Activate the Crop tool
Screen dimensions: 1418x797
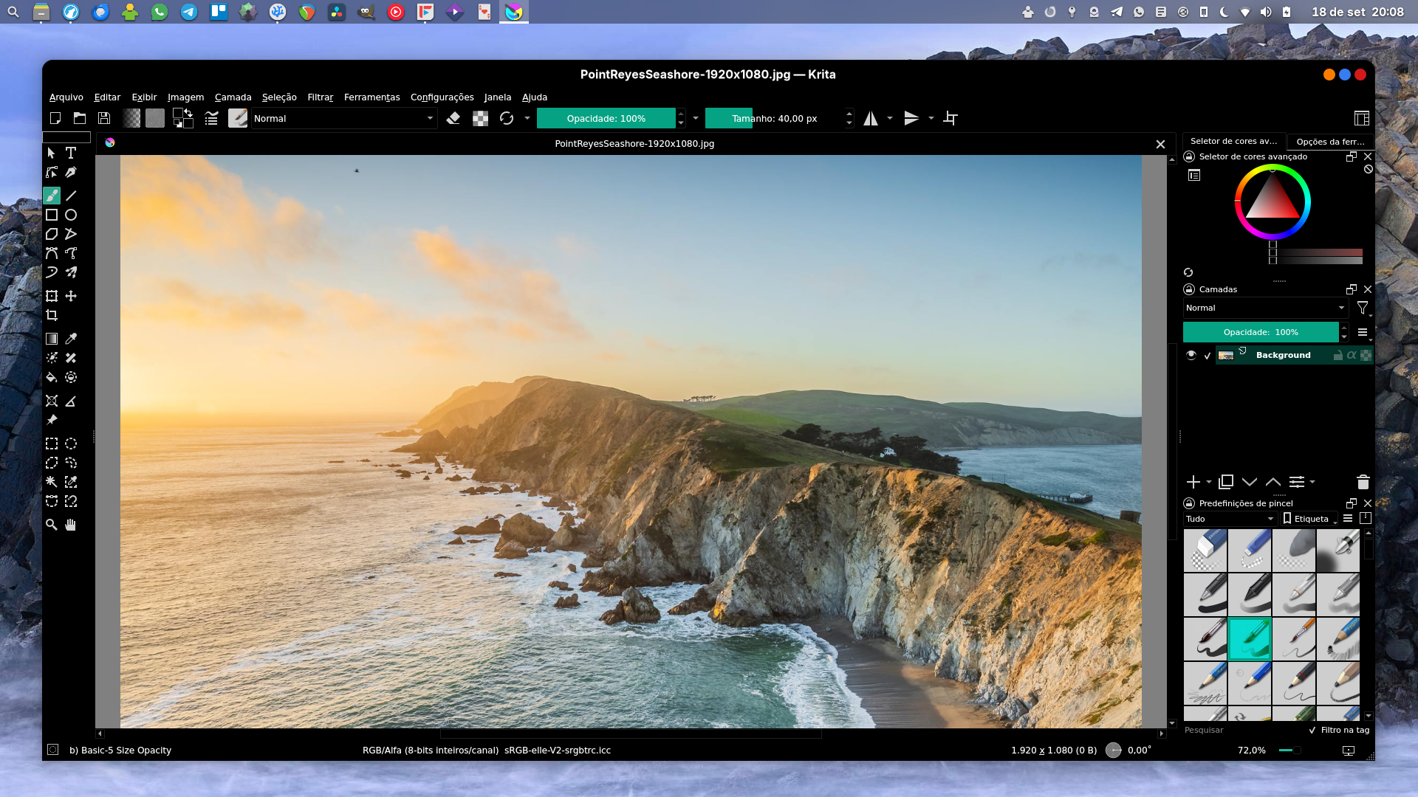tap(52, 315)
